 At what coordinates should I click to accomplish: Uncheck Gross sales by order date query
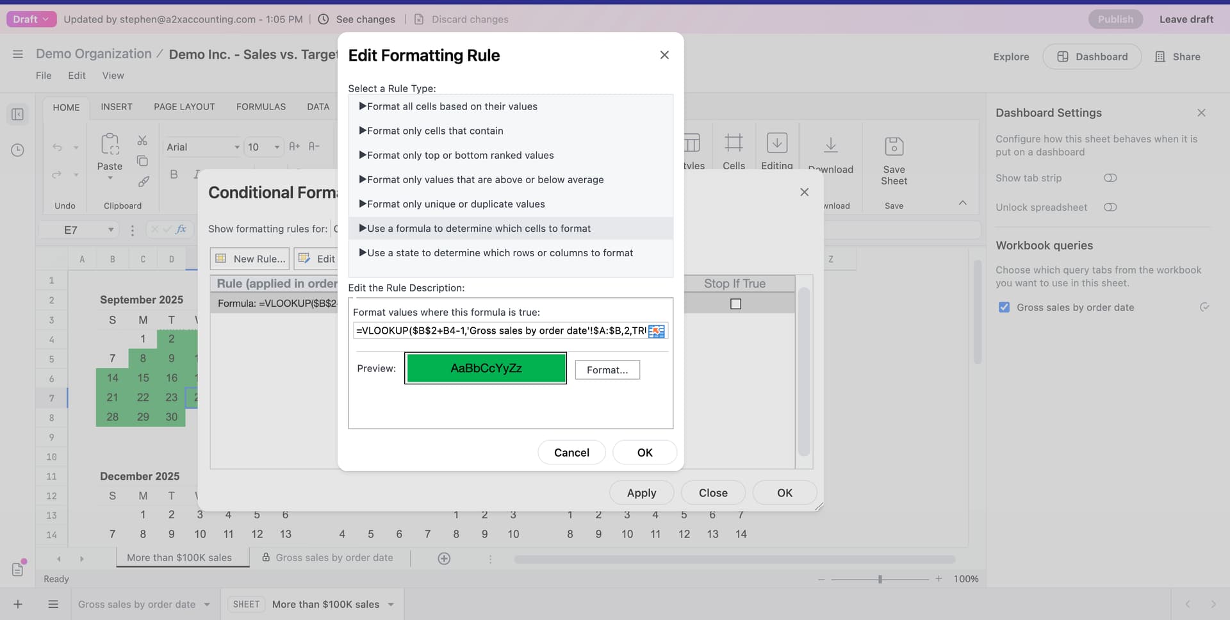pos(1004,307)
